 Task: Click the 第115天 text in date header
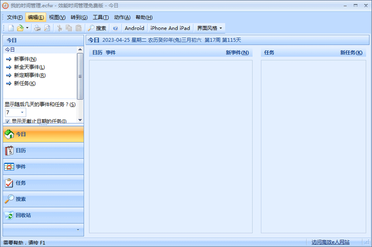(x=231, y=40)
